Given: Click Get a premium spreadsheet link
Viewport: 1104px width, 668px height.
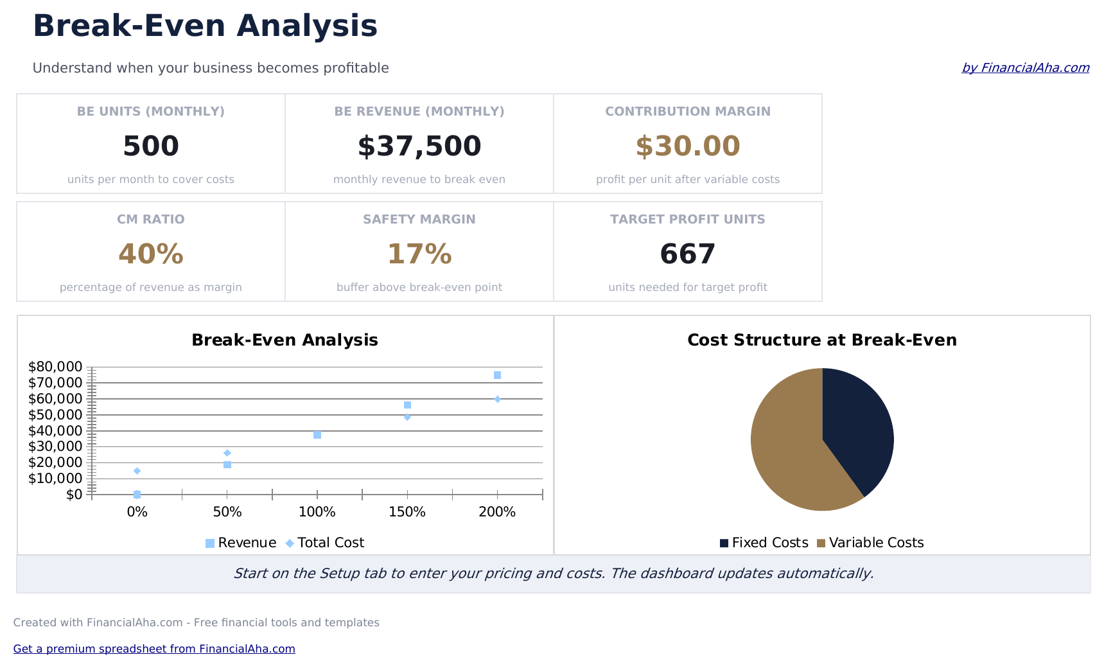Looking at the screenshot, I should pyautogui.click(x=154, y=649).
